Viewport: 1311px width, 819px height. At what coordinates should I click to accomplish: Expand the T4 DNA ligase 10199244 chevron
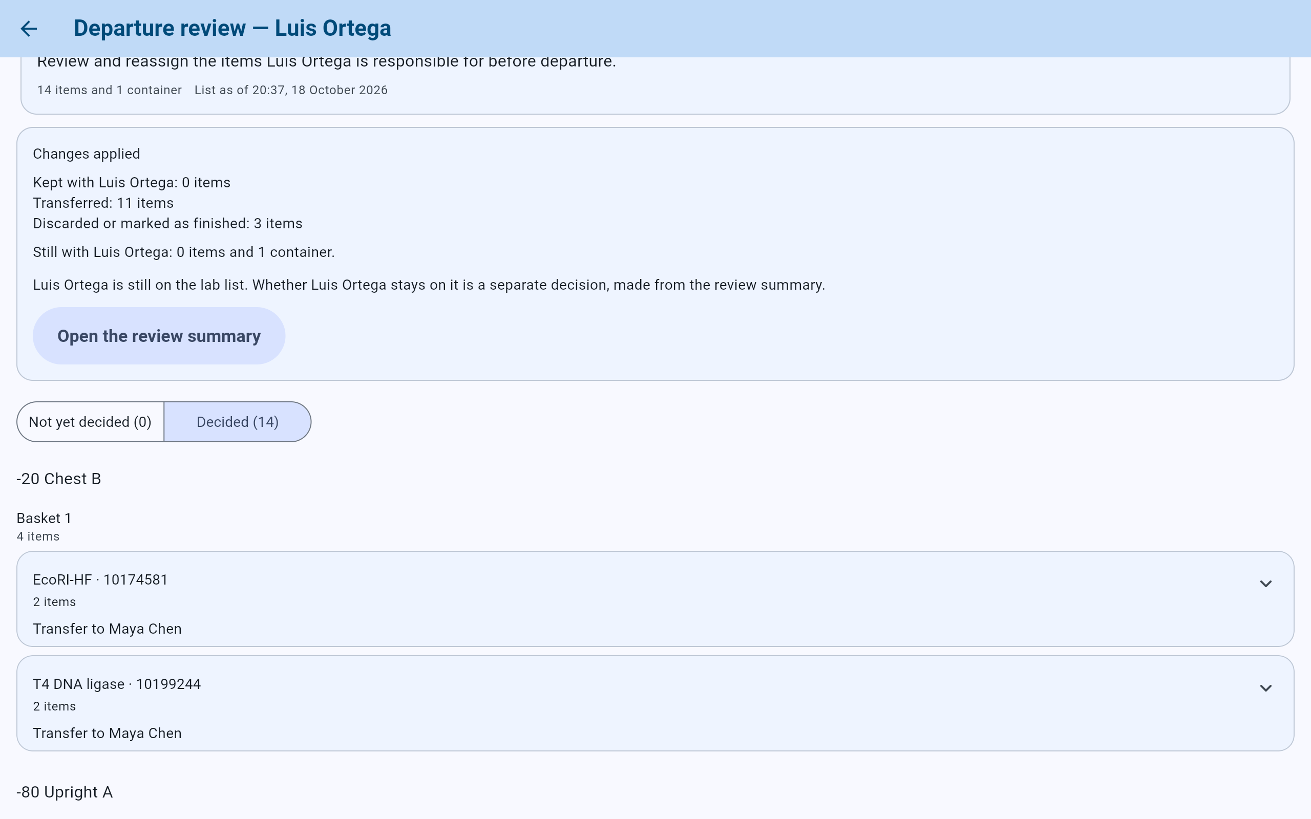[1265, 688]
